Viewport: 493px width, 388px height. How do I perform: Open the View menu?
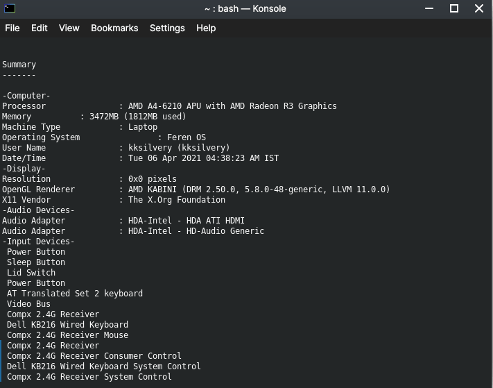(x=69, y=28)
